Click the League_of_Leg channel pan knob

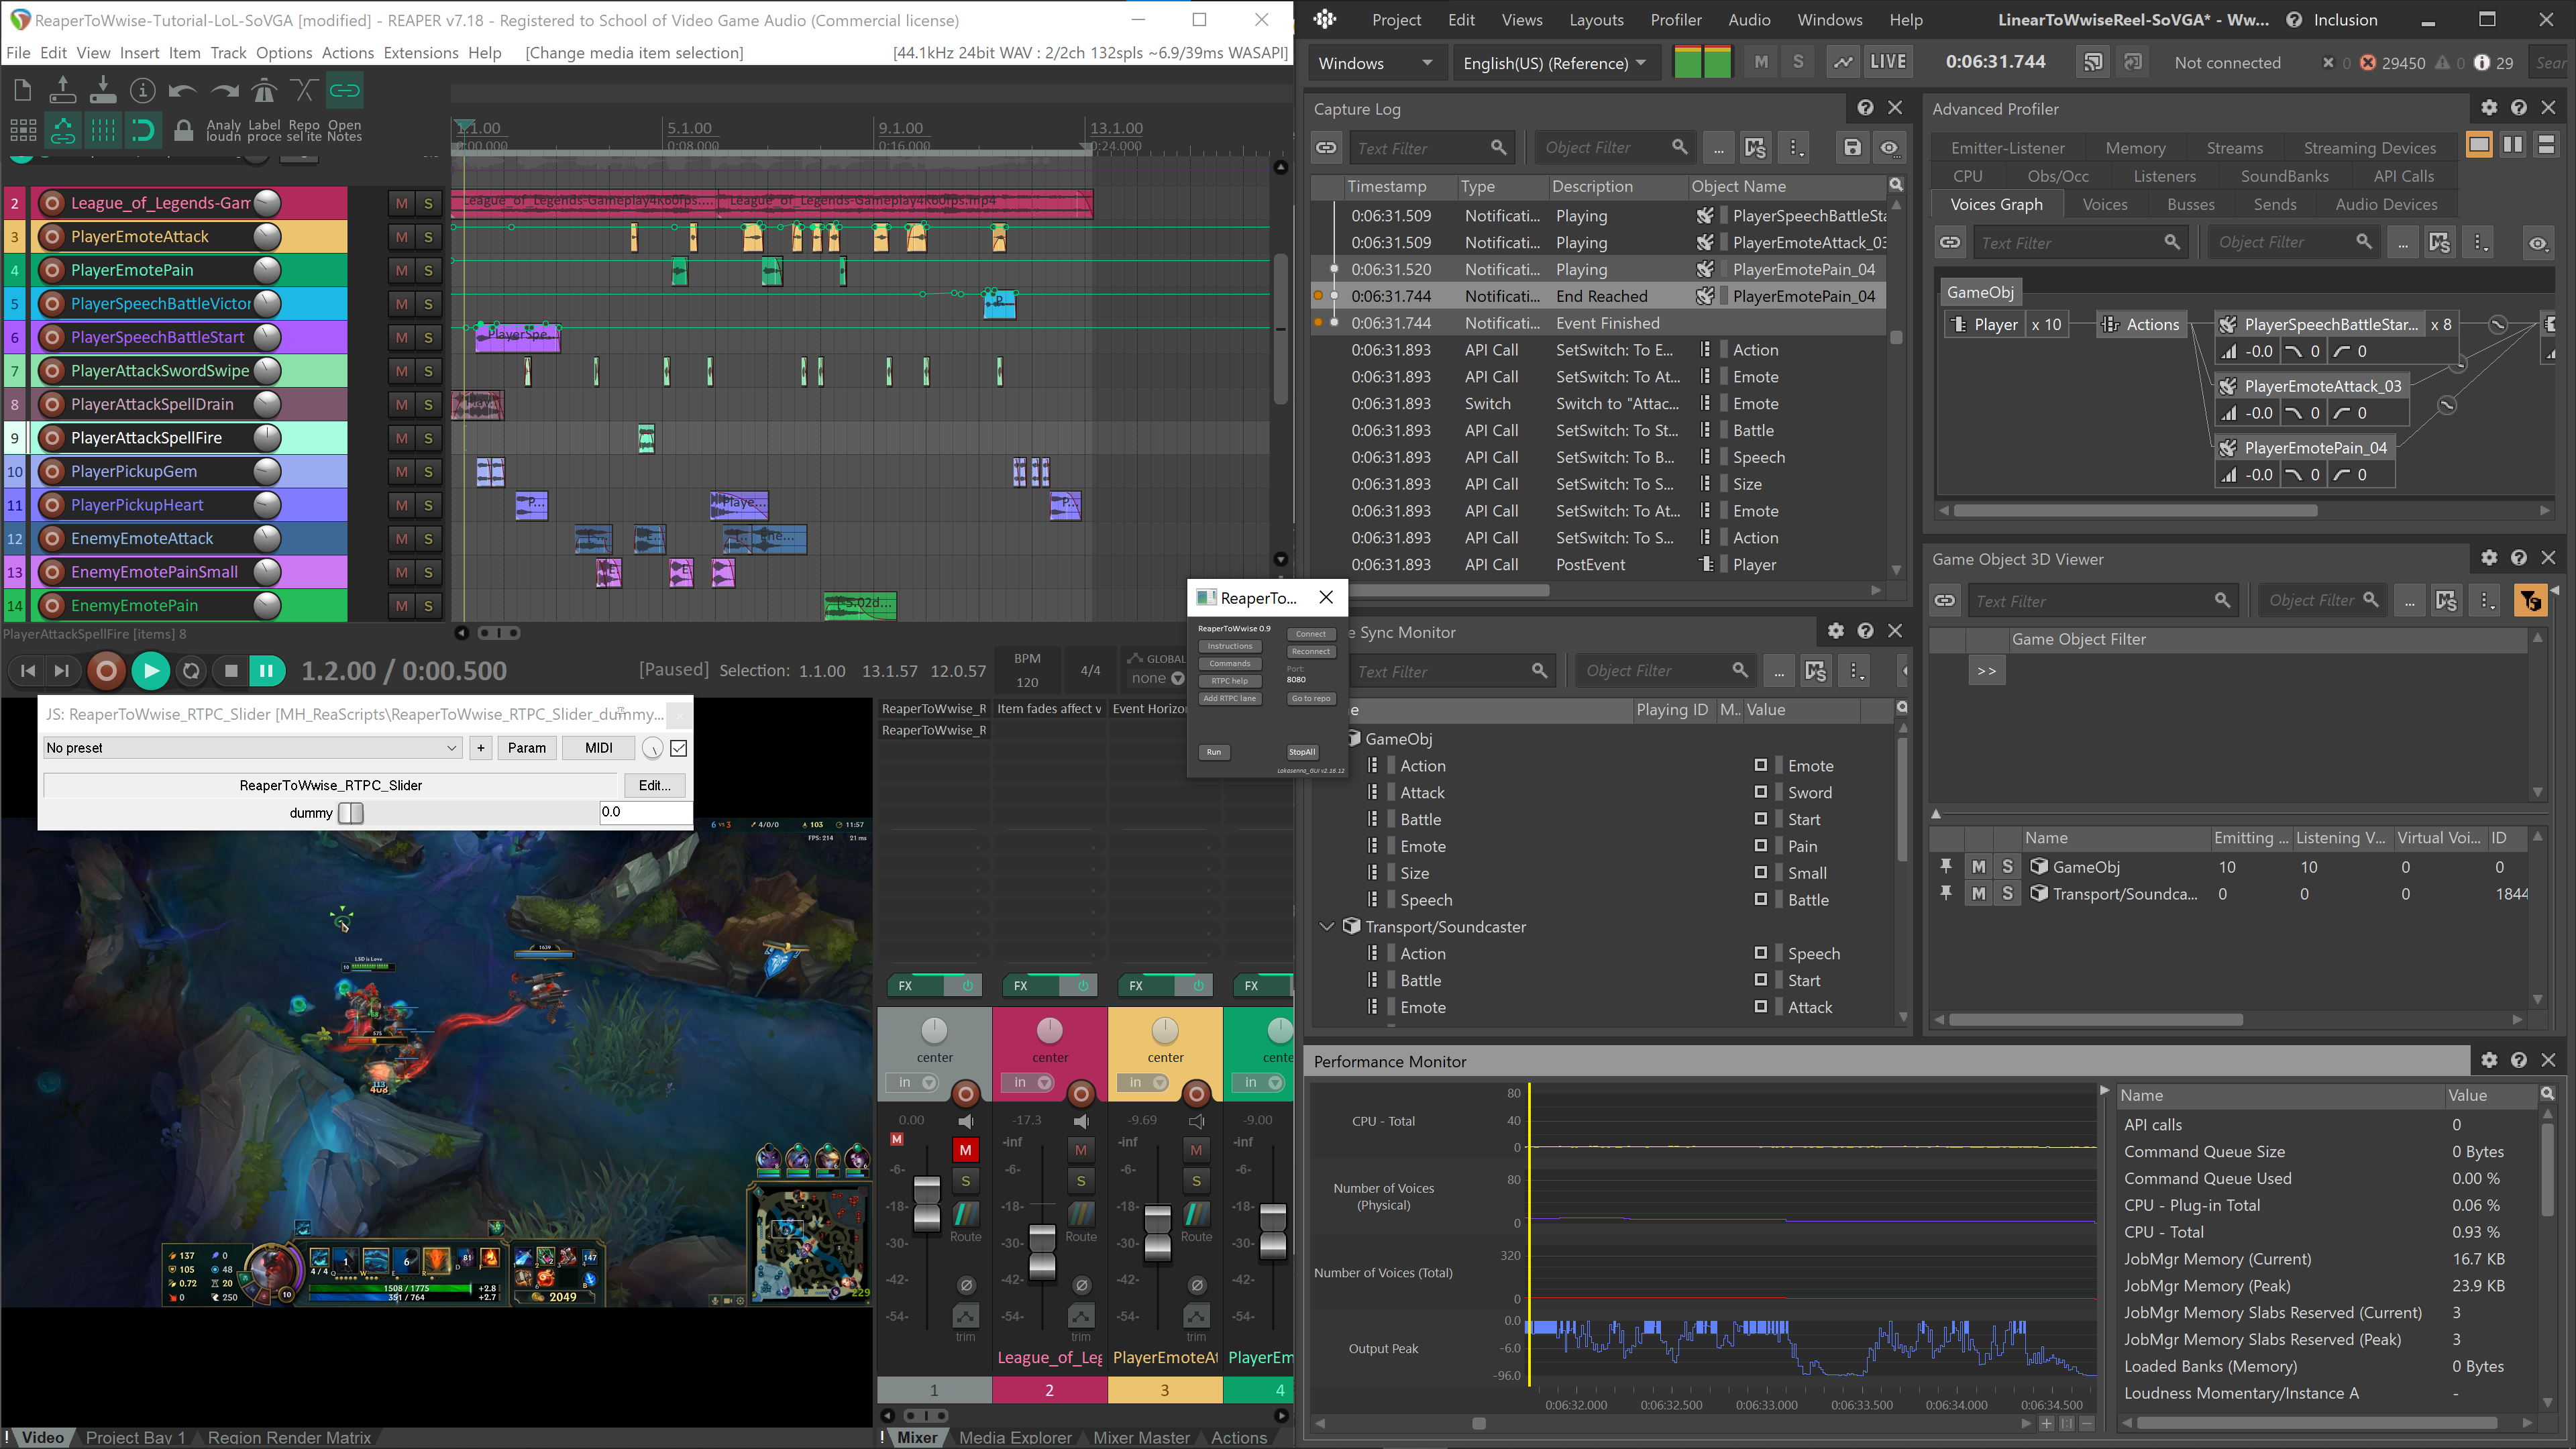1050,1030
